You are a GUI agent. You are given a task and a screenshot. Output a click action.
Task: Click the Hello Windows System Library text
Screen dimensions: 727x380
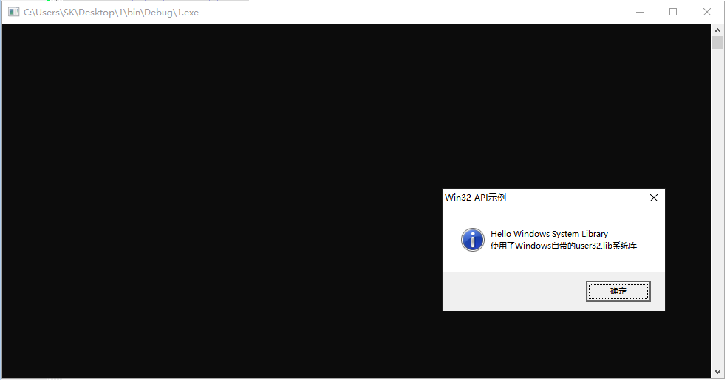point(549,234)
